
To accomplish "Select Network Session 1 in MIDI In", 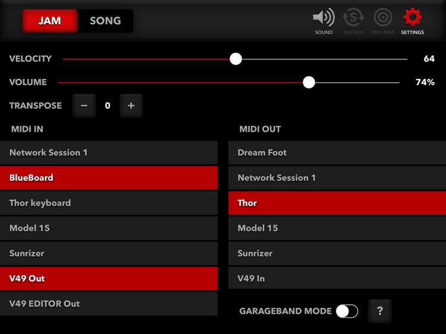I will pos(109,152).
